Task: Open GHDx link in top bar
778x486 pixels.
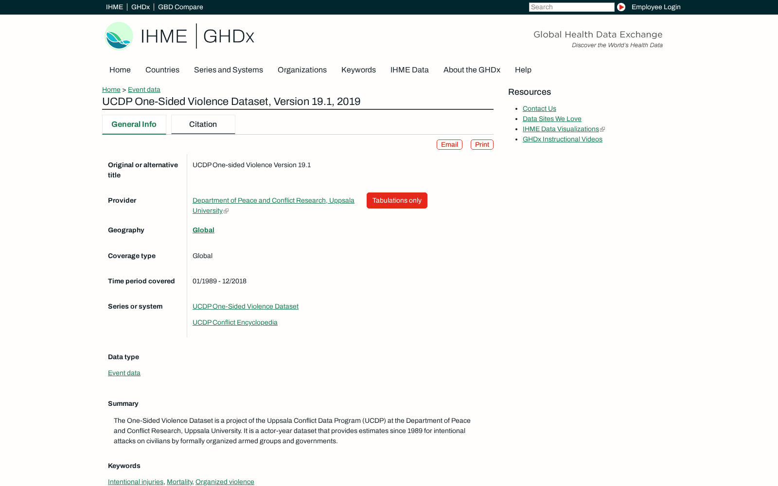Action: click(141, 7)
